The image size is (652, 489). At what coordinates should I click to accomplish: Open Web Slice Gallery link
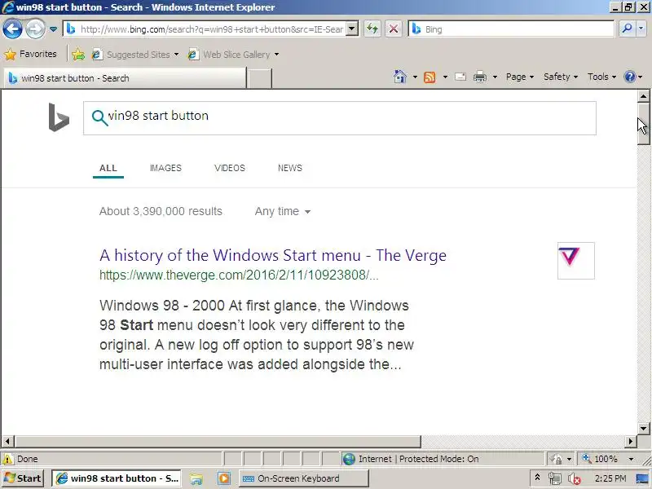point(228,55)
